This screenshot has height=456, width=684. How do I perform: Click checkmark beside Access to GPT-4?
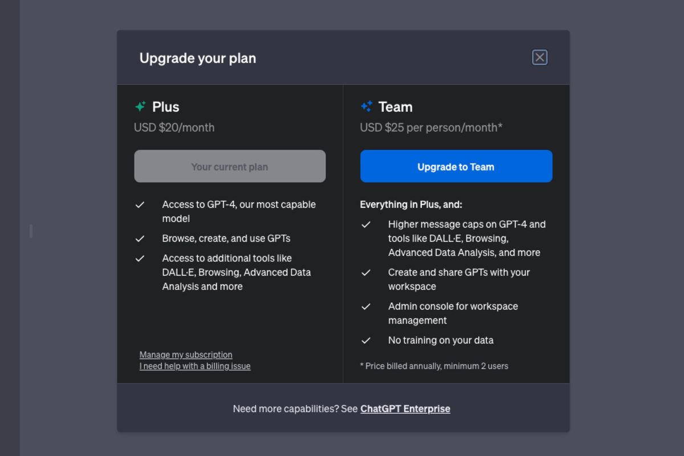(x=140, y=205)
